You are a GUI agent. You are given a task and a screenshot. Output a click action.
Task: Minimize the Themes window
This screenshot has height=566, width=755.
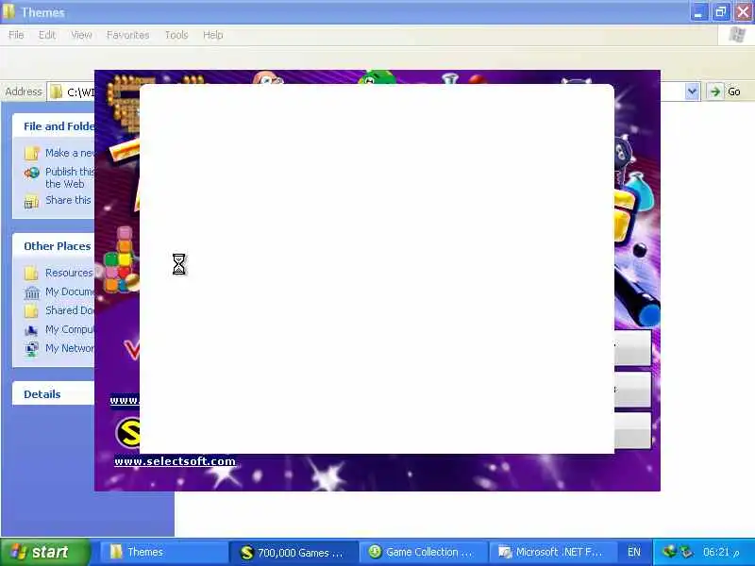(699, 12)
